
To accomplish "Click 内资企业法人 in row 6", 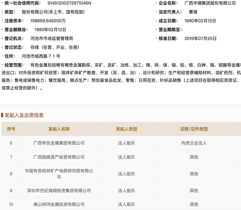I will coord(194,143).
